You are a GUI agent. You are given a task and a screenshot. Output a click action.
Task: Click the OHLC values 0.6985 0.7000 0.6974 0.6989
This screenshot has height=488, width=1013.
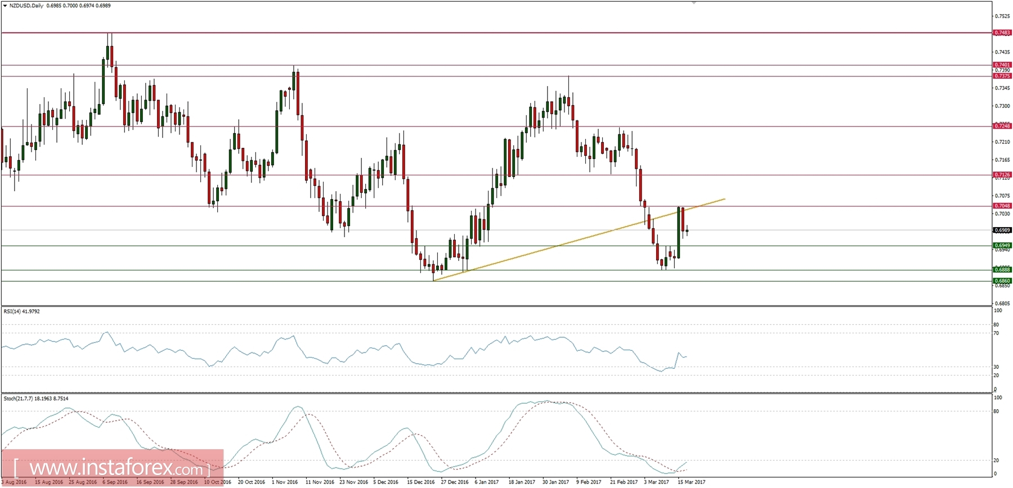(78, 6)
